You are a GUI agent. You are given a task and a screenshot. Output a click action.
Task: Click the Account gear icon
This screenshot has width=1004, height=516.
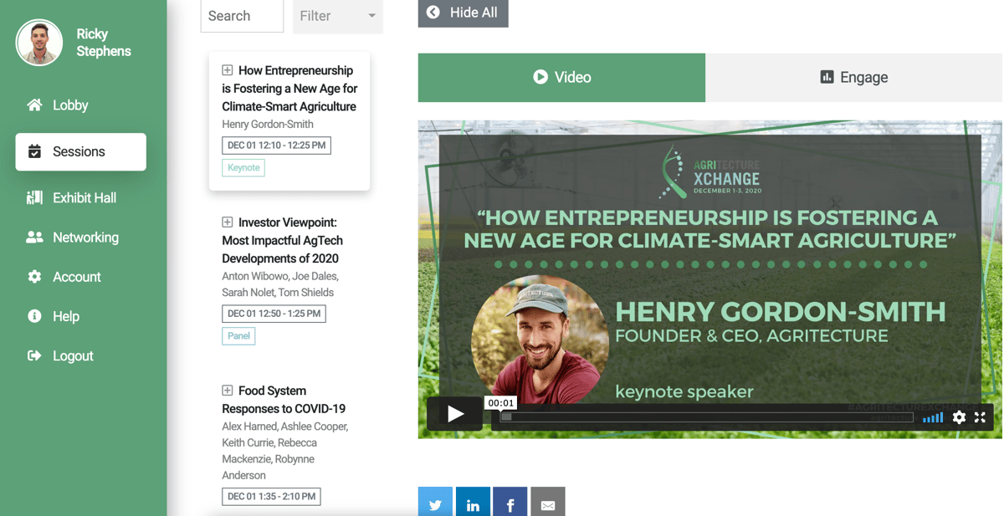pyautogui.click(x=34, y=277)
